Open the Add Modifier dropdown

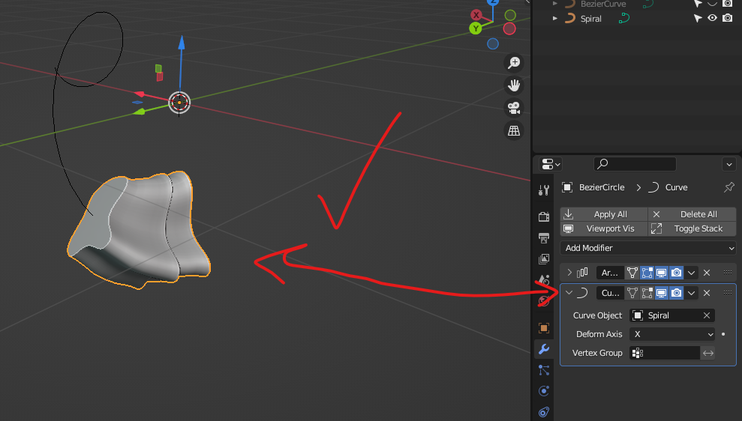click(x=647, y=248)
